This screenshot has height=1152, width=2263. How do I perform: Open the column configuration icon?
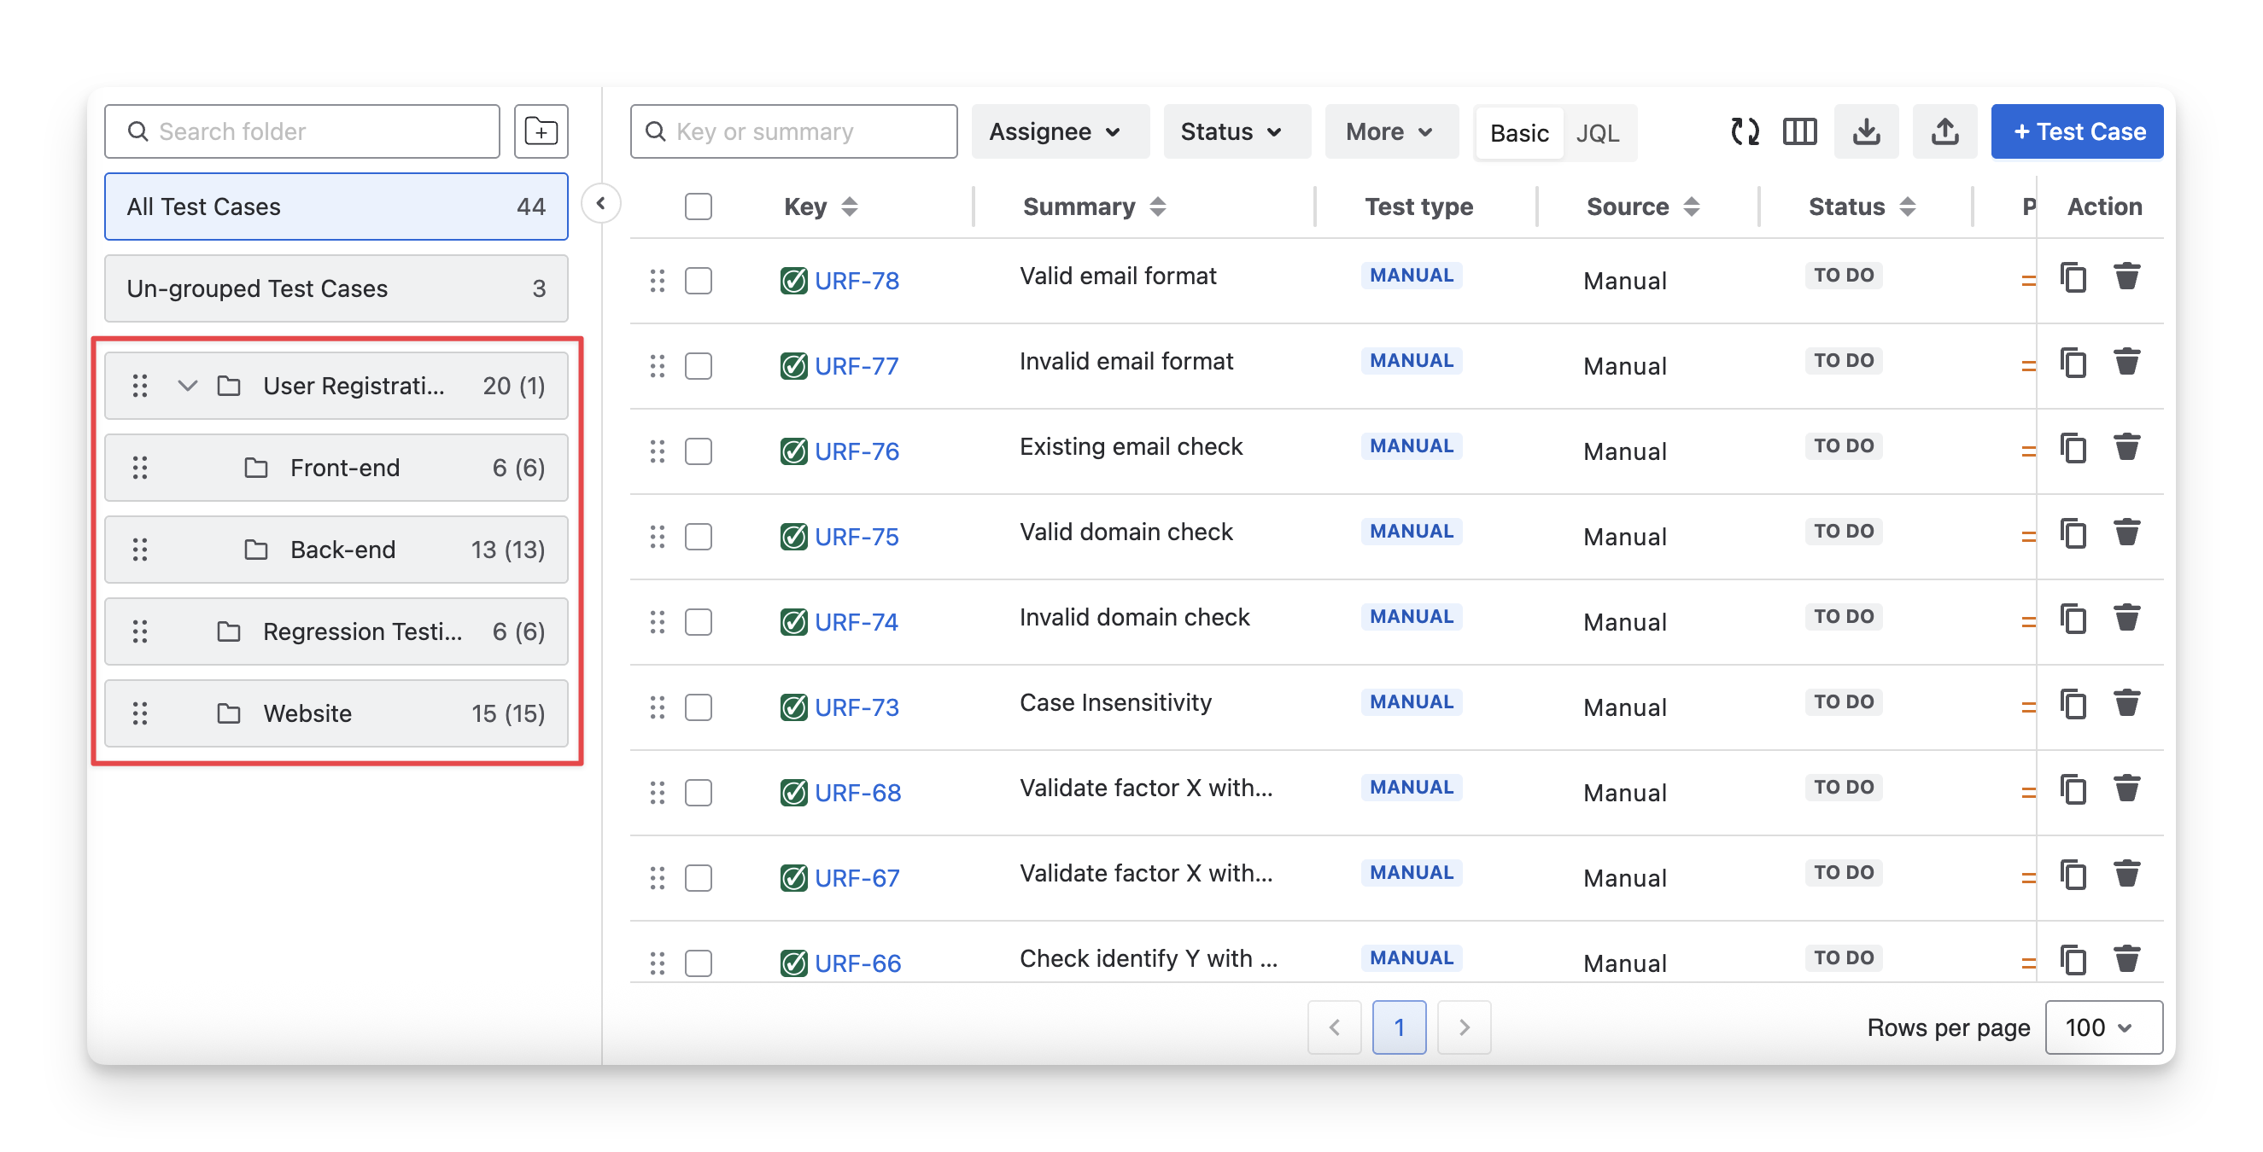pos(1799,131)
